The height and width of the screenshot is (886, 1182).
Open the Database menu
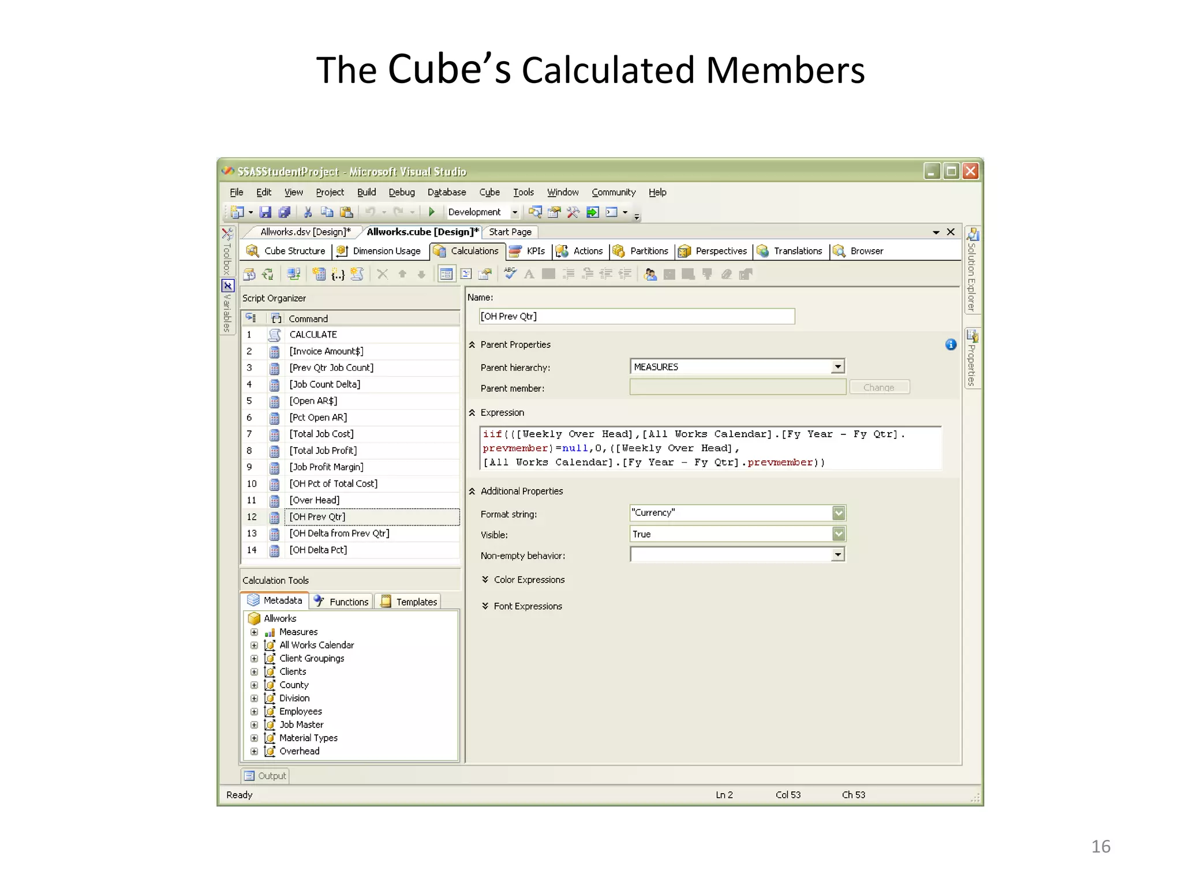click(447, 193)
